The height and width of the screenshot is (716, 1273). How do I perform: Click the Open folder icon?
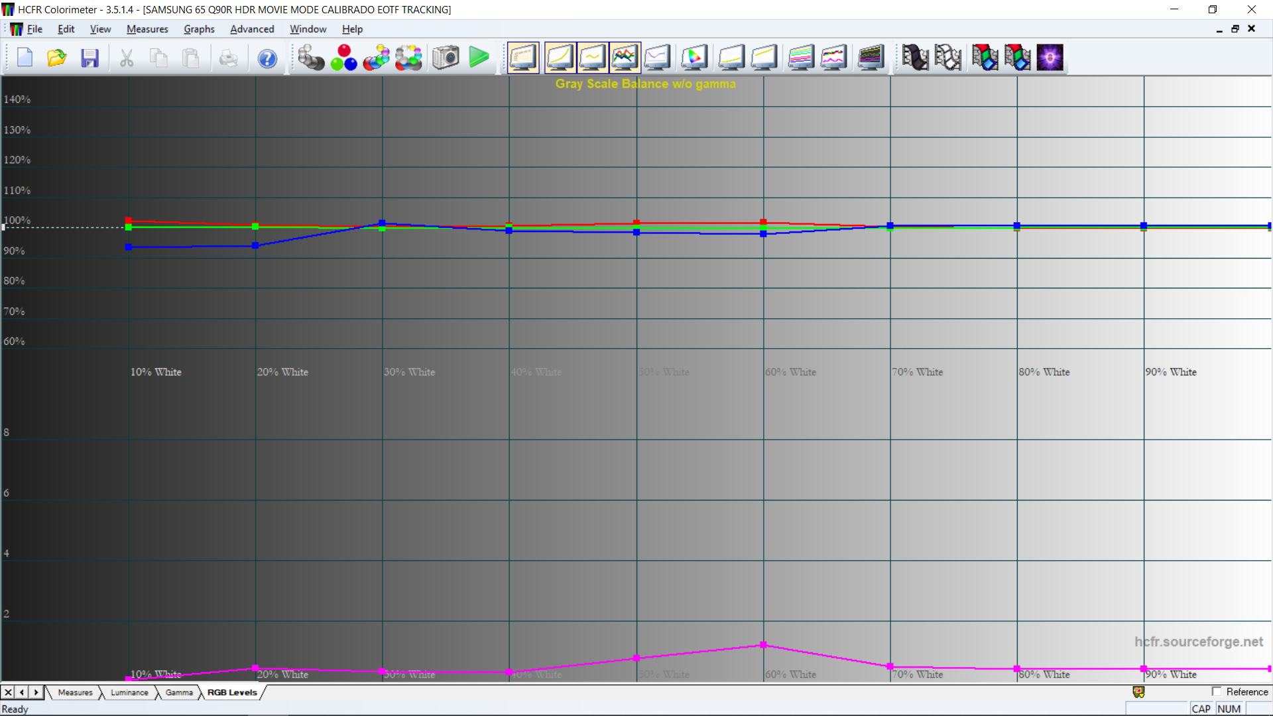tap(57, 58)
